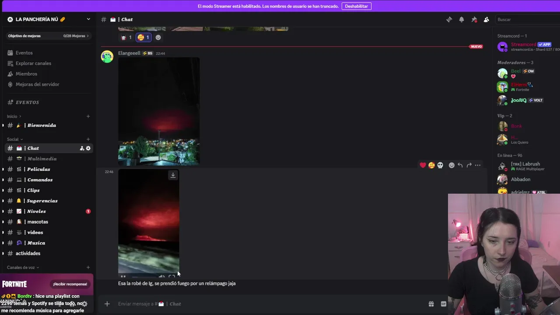Open video in fullscreen
Image resolution: width=560 pixels, height=315 pixels.
171,276
